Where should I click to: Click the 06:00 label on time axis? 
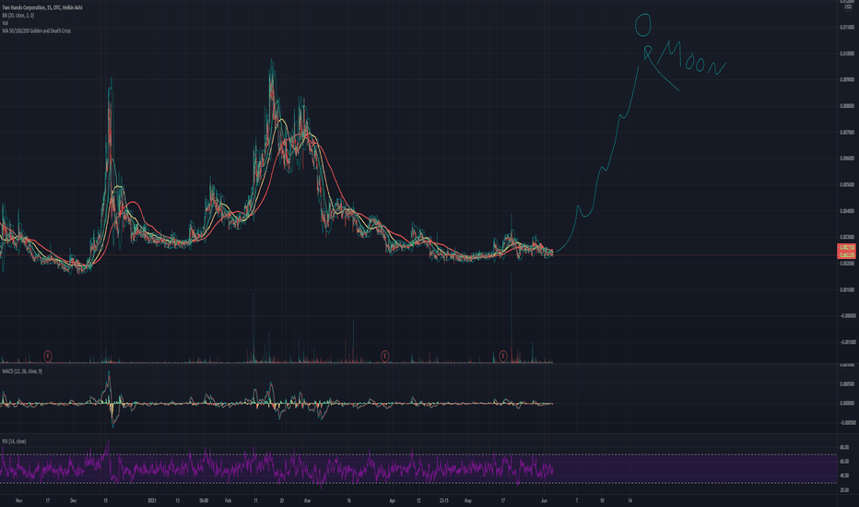204,501
